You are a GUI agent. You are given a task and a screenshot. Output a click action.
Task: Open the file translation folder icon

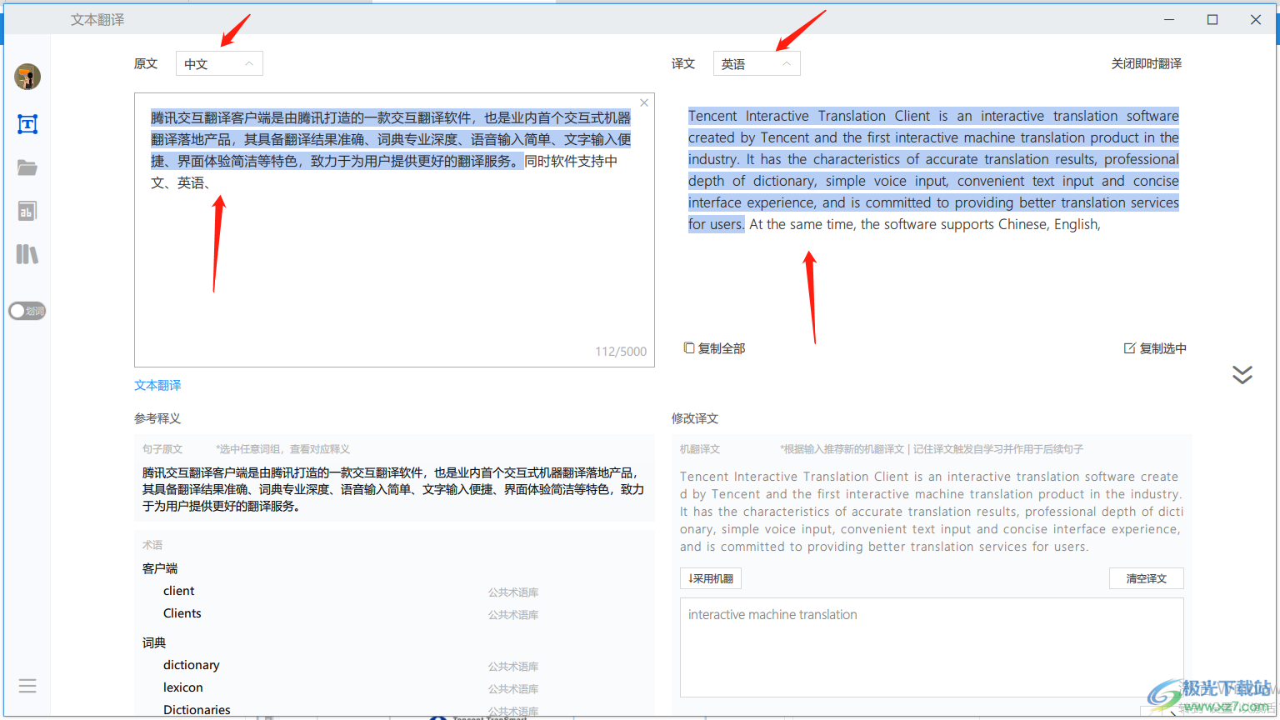27,167
